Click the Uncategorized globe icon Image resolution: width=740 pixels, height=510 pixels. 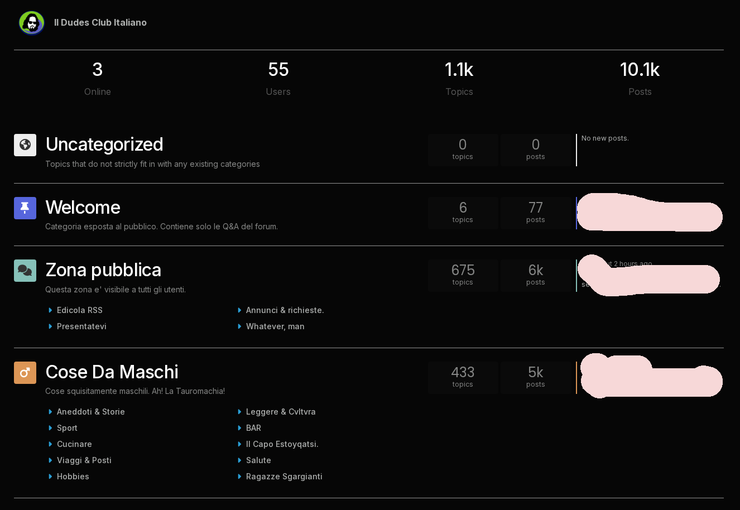pyautogui.click(x=25, y=145)
